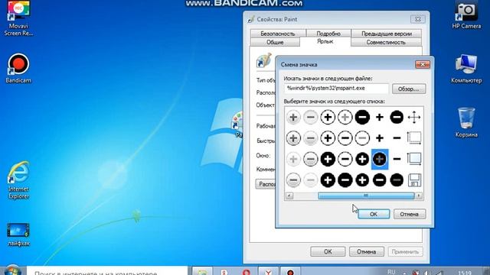Select the faintest light-gray plus icon
The image size is (490, 275).
293,159
